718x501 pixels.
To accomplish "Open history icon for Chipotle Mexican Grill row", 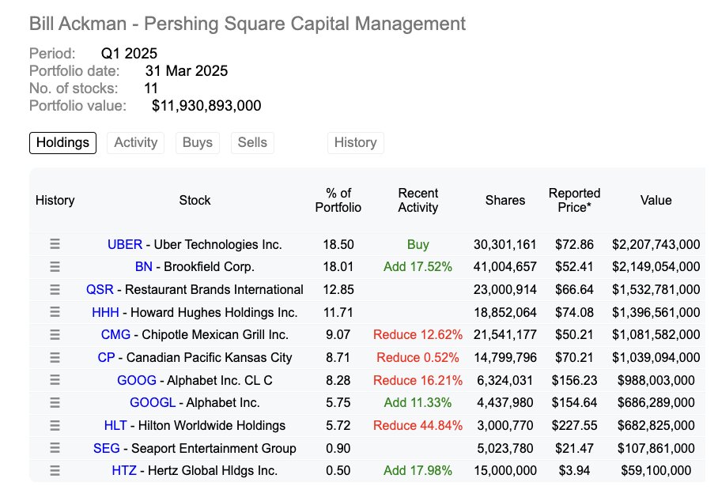I will point(55,334).
